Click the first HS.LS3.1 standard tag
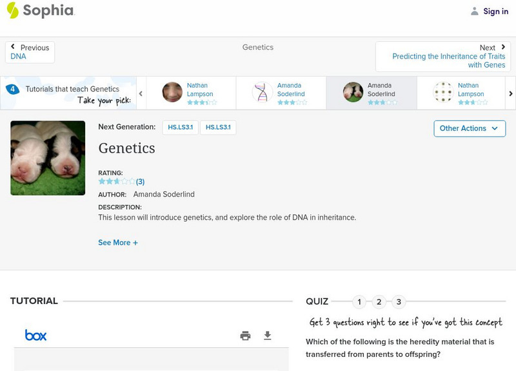516x371 pixels. [x=180, y=128]
